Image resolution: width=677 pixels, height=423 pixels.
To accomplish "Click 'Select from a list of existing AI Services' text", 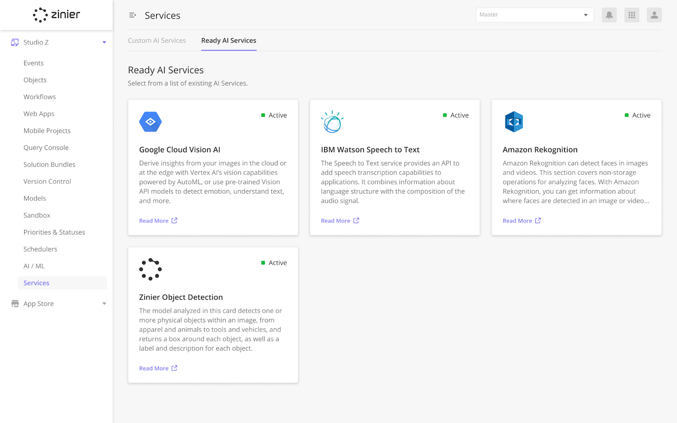I will click(x=188, y=83).
